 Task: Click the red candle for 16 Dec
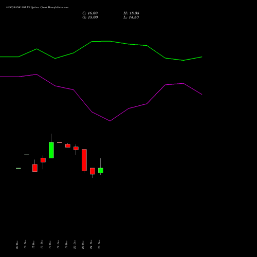pos(43,160)
